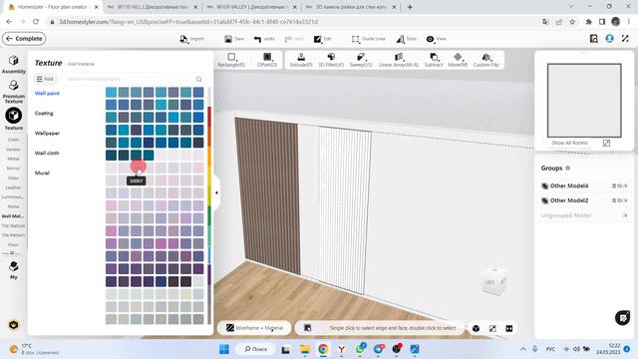Select the Sweep tool
The image size is (638, 359).
pyautogui.click(x=361, y=60)
